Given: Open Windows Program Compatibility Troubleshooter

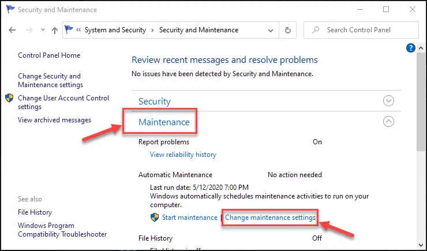Looking at the screenshot, I should [x=62, y=230].
